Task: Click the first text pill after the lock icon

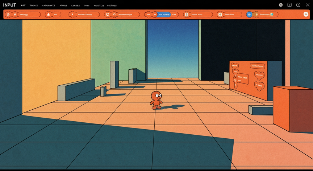Action: point(29,15)
